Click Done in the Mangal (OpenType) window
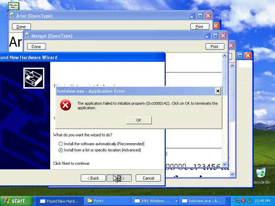Screen dimensions: 275x206 click(36, 47)
